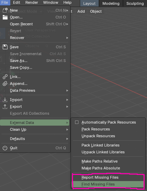Click Report Missing Files
147x191 pixels.
point(108,177)
